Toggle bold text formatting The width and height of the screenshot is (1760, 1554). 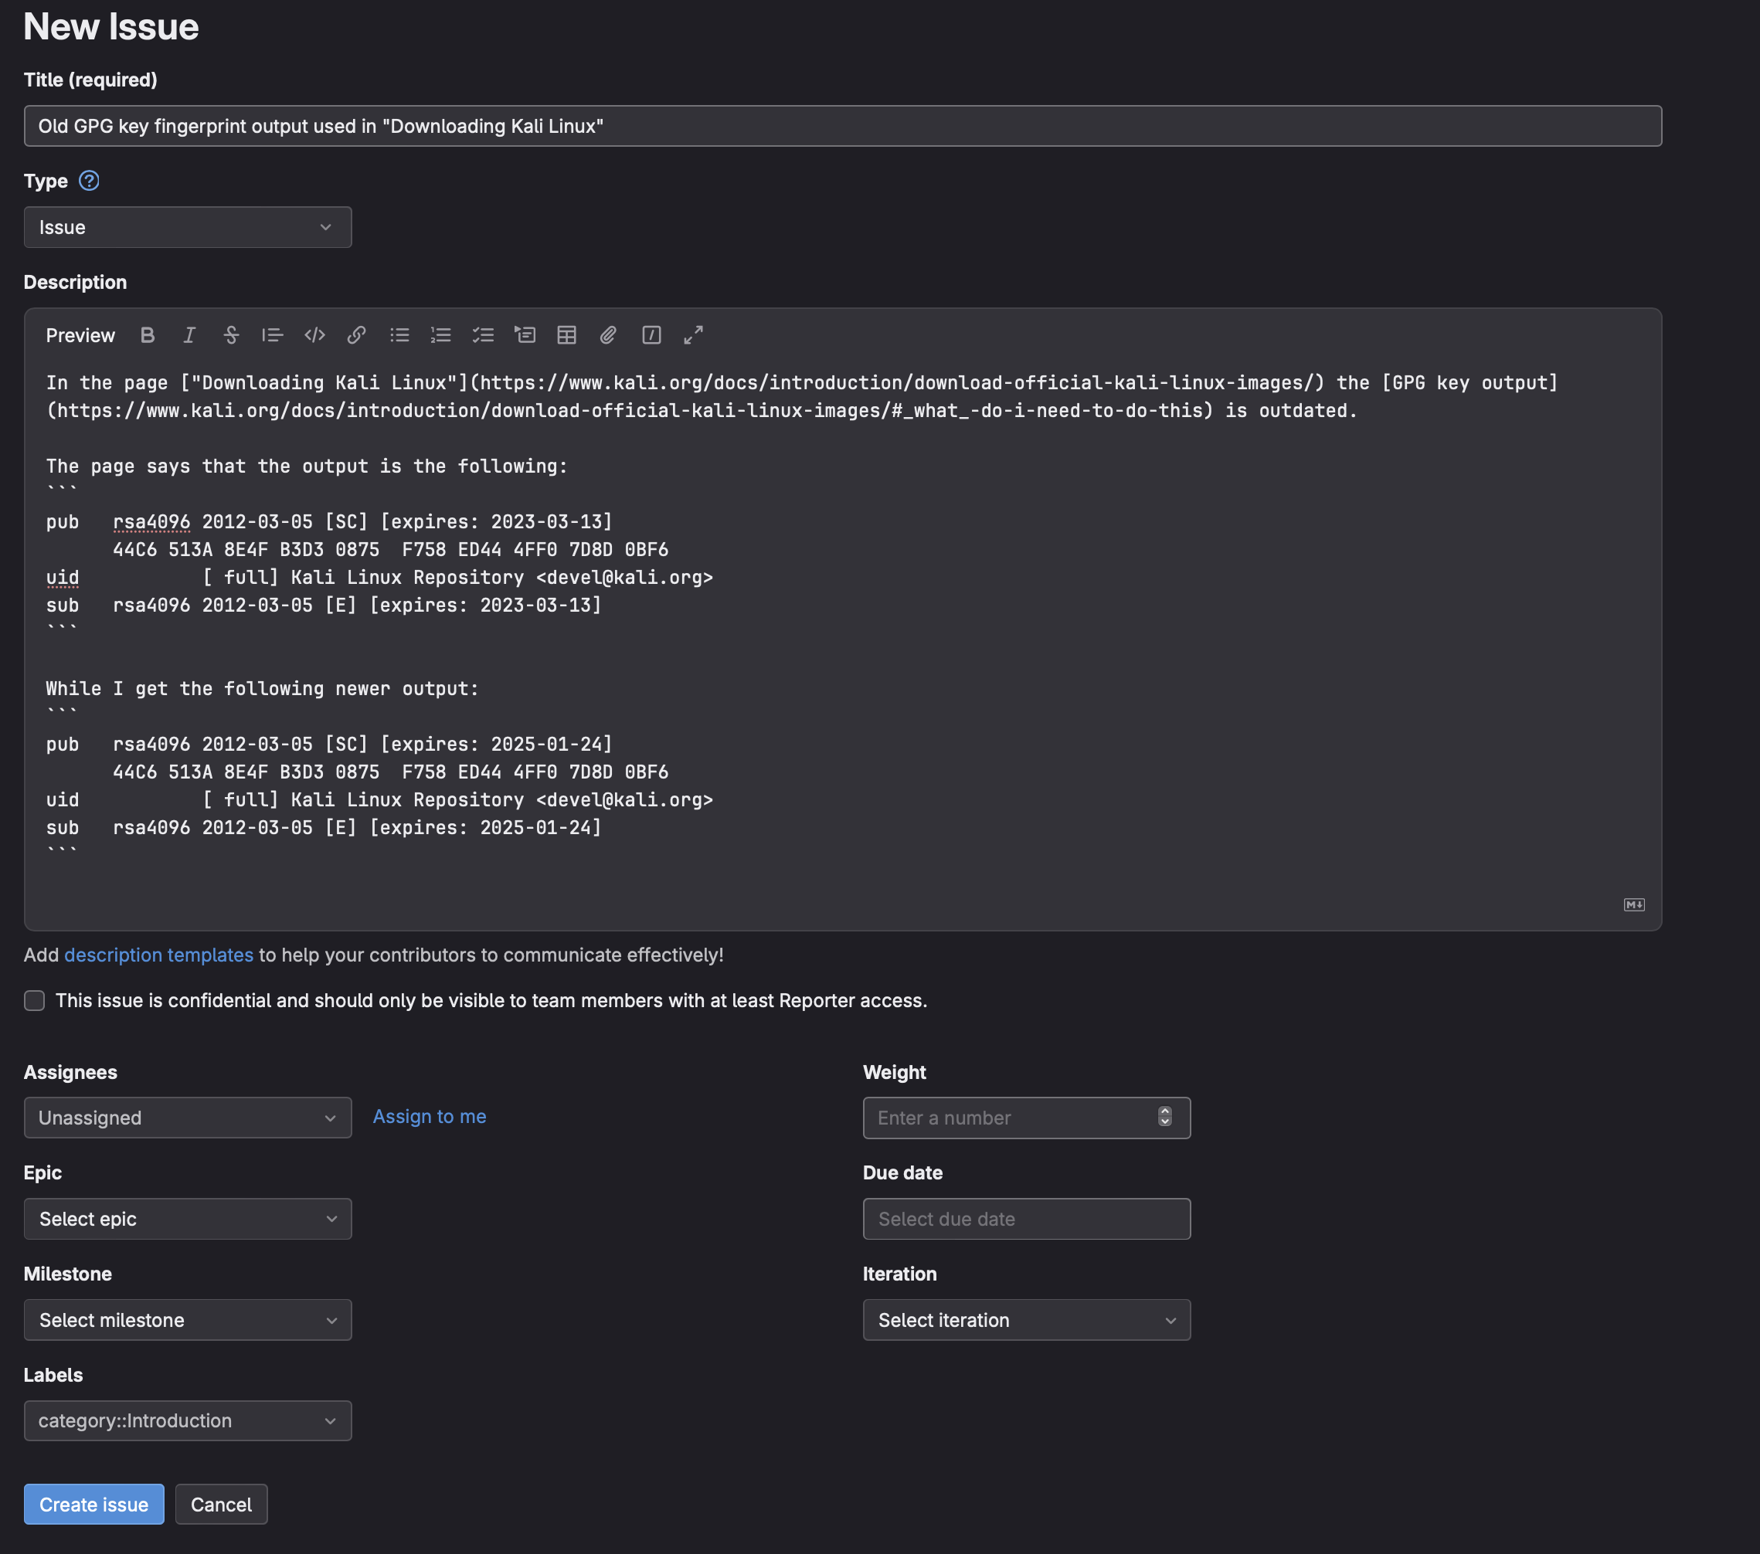[x=148, y=335]
